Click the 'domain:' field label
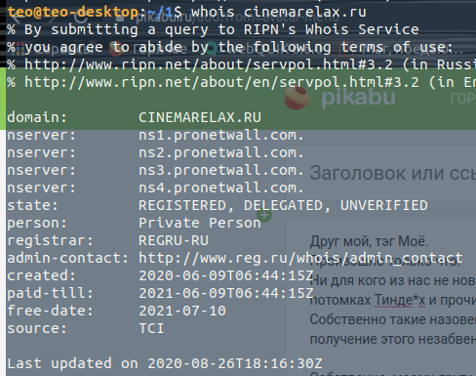Image resolution: width=476 pixels, height=376 pixels. (37, 117)
